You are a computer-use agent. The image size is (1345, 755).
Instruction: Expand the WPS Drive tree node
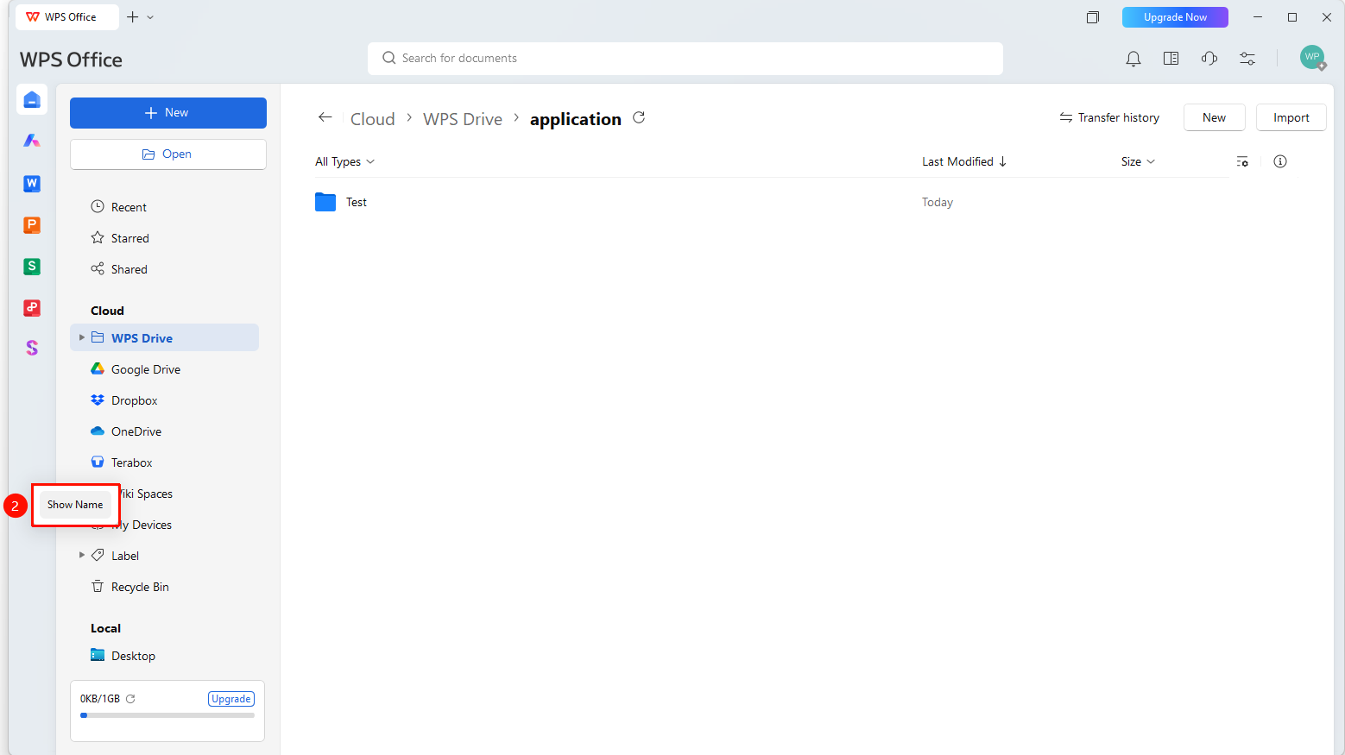82,337
